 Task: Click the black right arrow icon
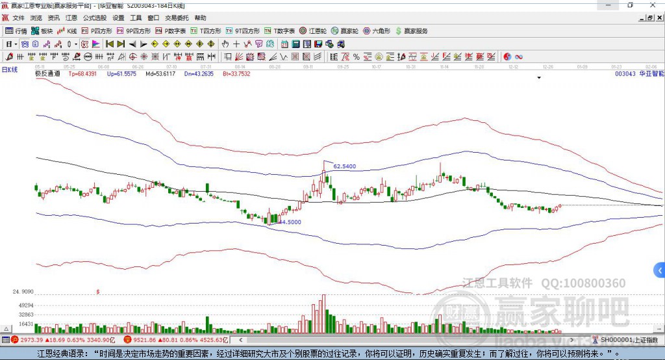coord(144,44)
